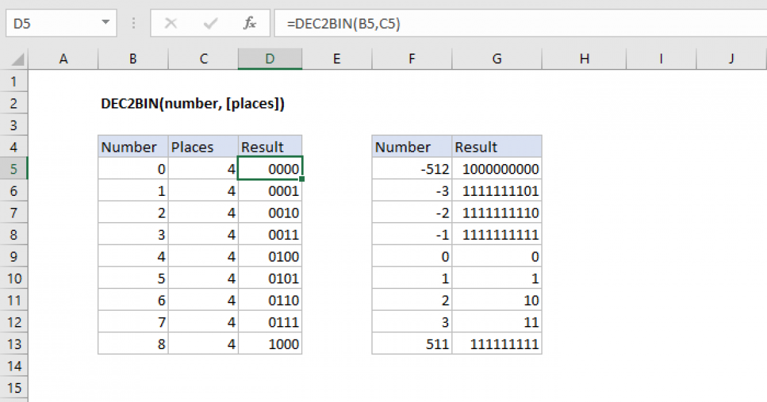Image resolution: width=767 pixels, height=402 pixels.
Task: Select column header D
Action: (270, 58)
